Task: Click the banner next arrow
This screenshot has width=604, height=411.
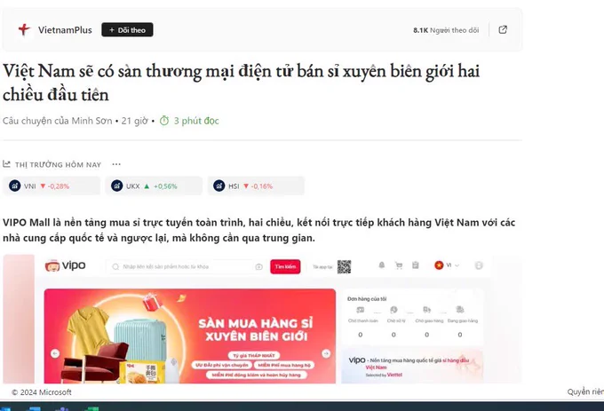Action: click(326, 353)
